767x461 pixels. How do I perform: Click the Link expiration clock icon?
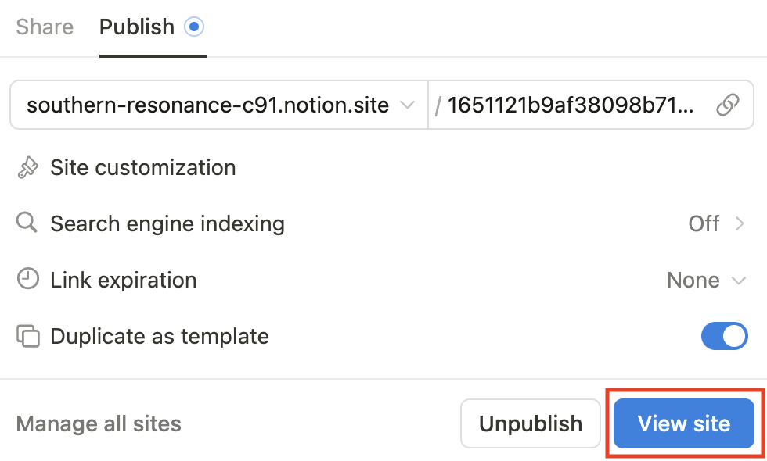tap(28, 280)
